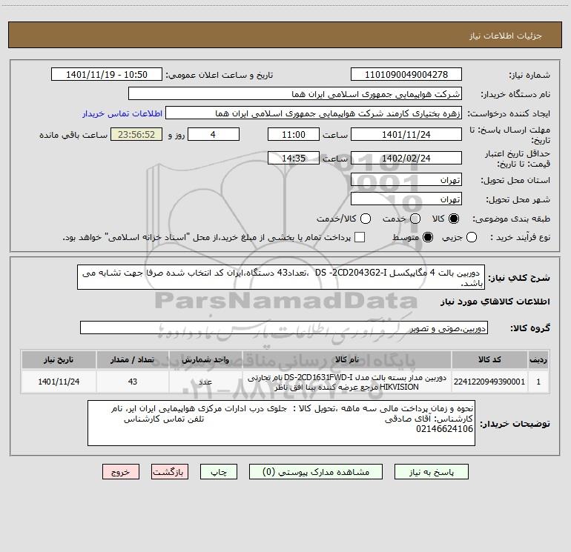Click the شرح کلی نیاز description box
The height and width of the screenshot is (552, 571).
pos(281,278)
